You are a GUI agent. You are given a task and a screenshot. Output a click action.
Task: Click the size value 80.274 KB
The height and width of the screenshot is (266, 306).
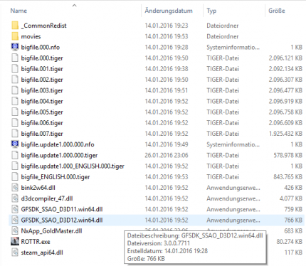pyautogui.click(x=290, y=242)
